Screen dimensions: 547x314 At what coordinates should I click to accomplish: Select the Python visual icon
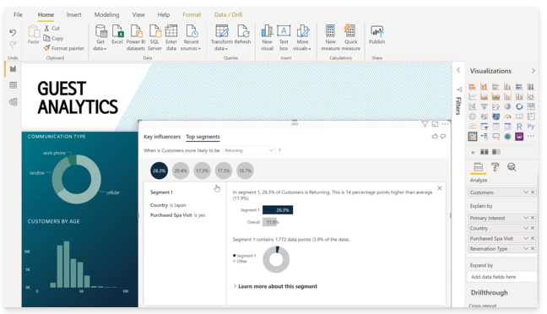(531, 127)
